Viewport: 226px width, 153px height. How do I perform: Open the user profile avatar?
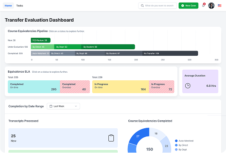click(x=211, y=6)
